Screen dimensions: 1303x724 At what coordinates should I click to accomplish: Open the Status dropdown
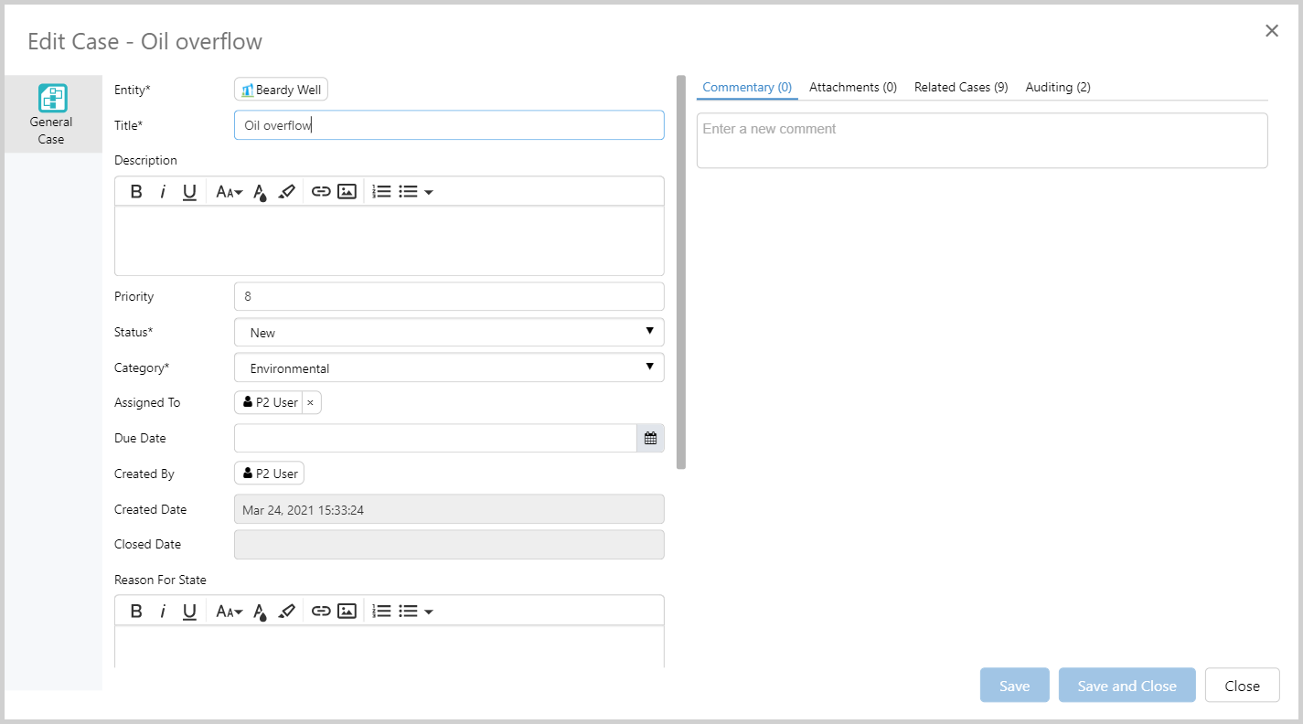(449, 333)
